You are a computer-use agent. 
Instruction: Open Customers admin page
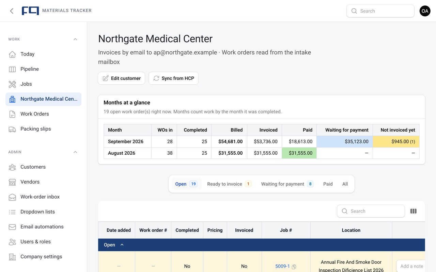point(44,167)
